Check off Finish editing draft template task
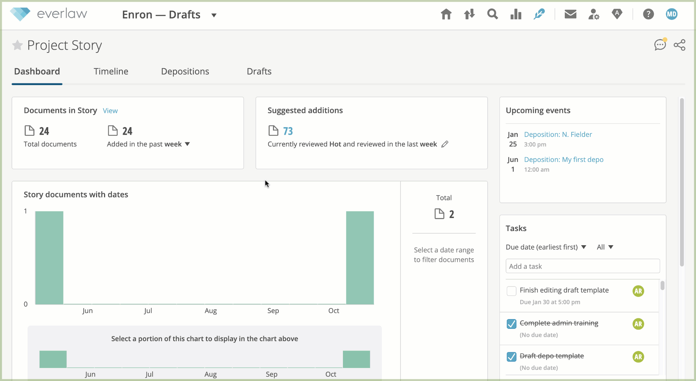Viewport: 696px width, 381px height. tap(511, 291)
